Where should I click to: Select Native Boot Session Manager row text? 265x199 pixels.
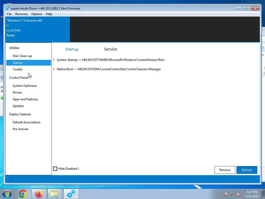click(x=109, y=69)
